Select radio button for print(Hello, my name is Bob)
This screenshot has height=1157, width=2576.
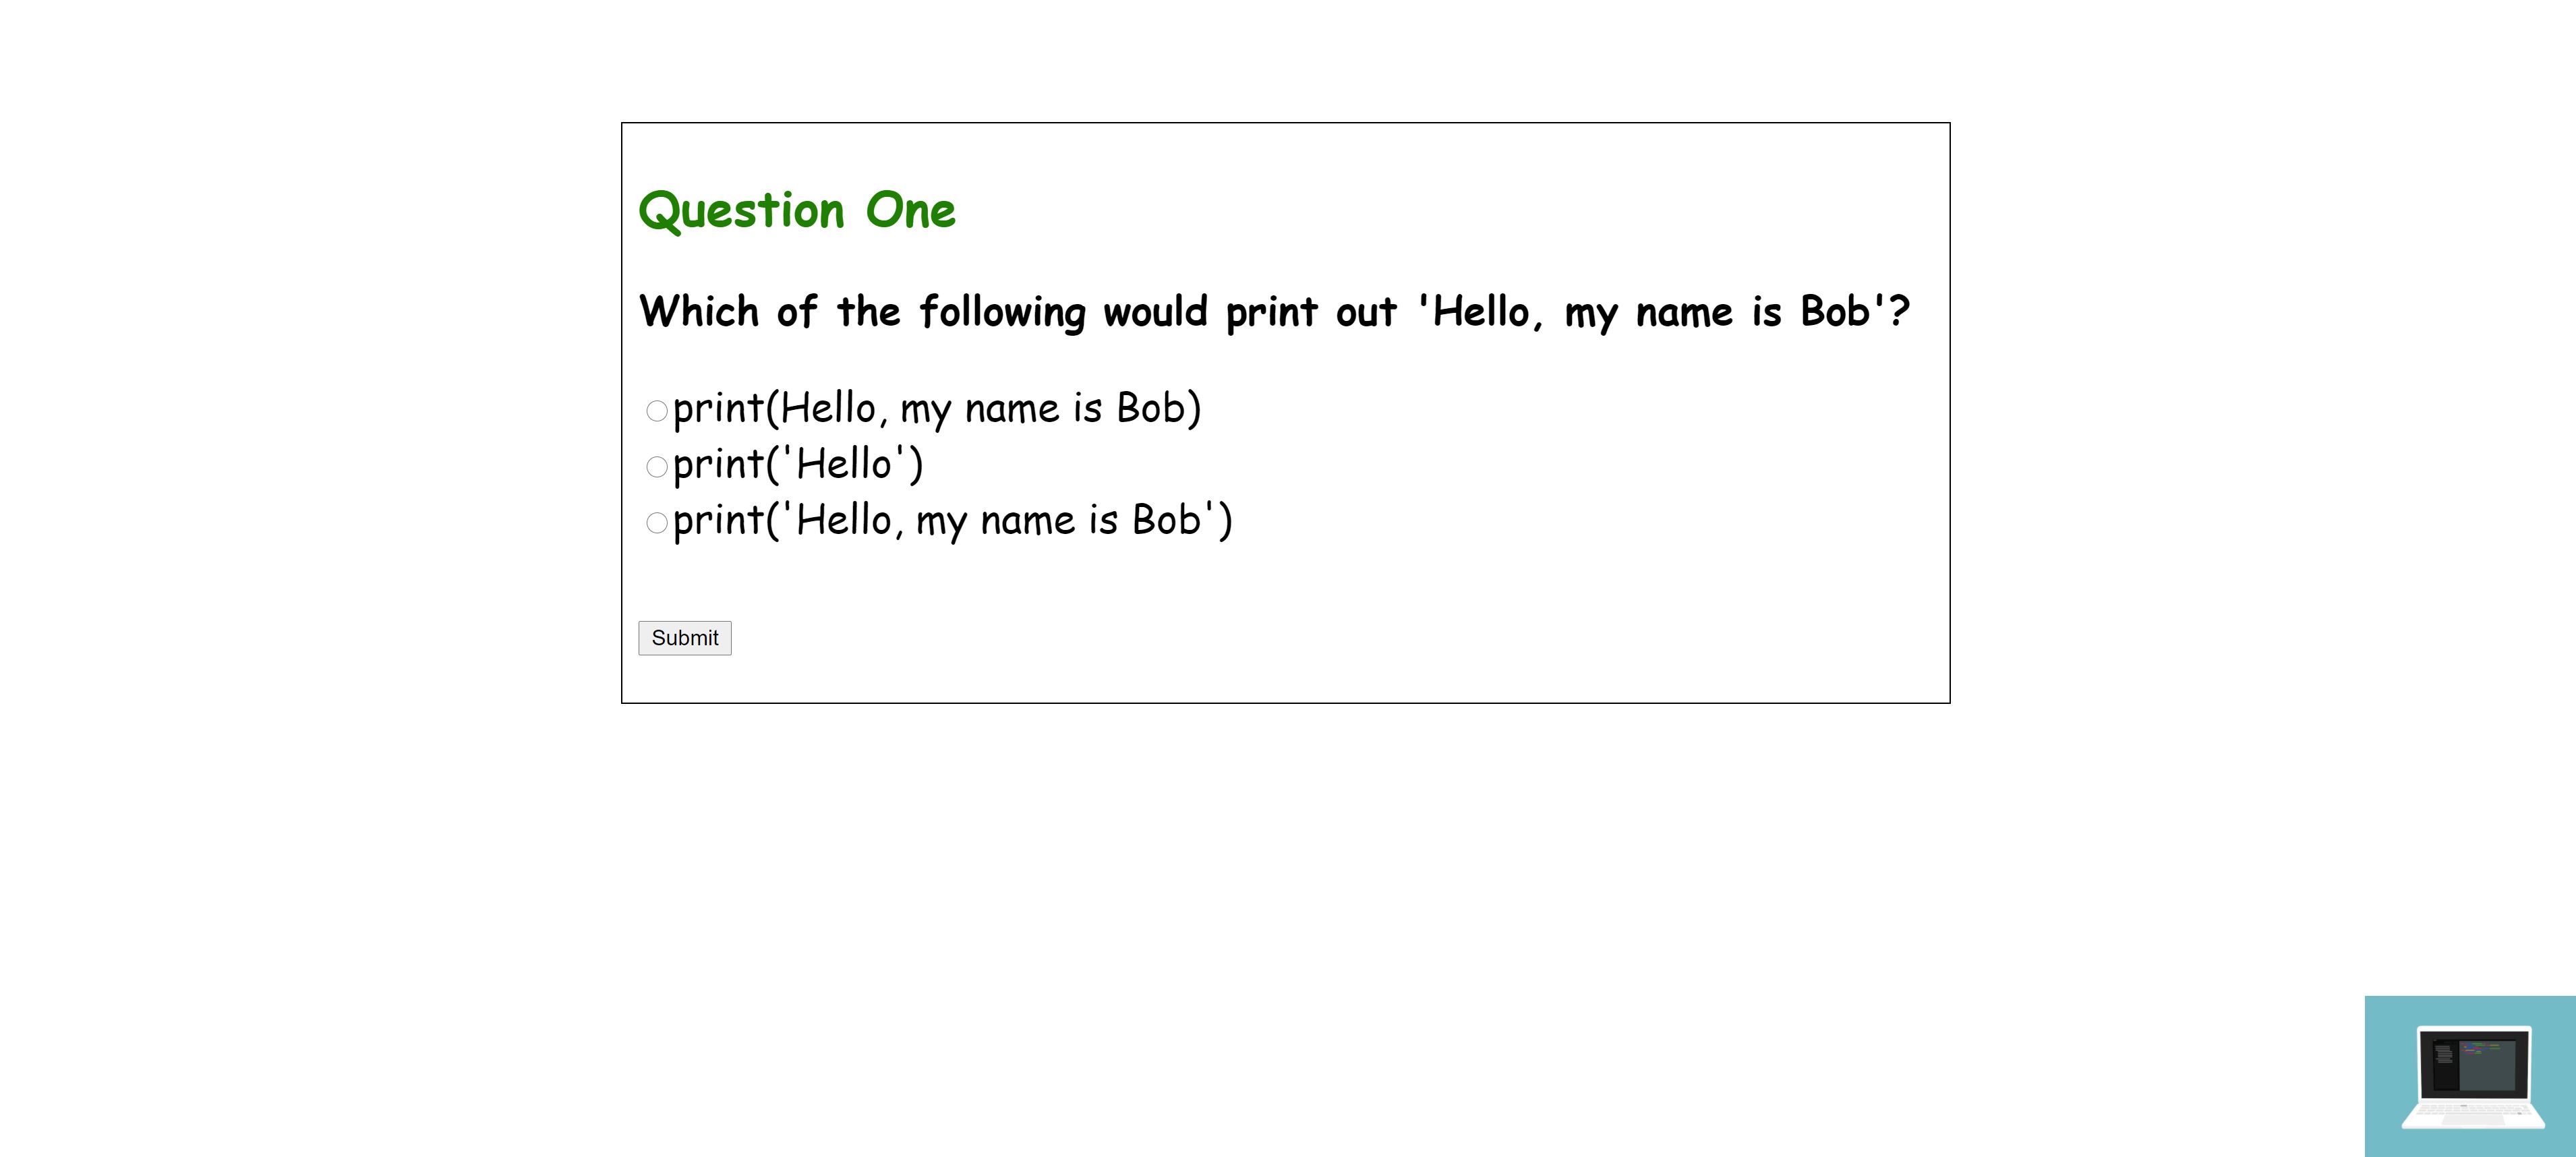click(656, 411)
